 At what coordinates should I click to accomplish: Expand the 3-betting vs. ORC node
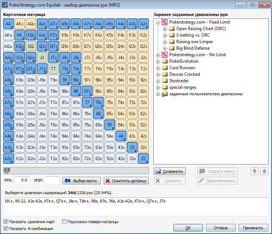pyautogui.click(x=165, y=35)
